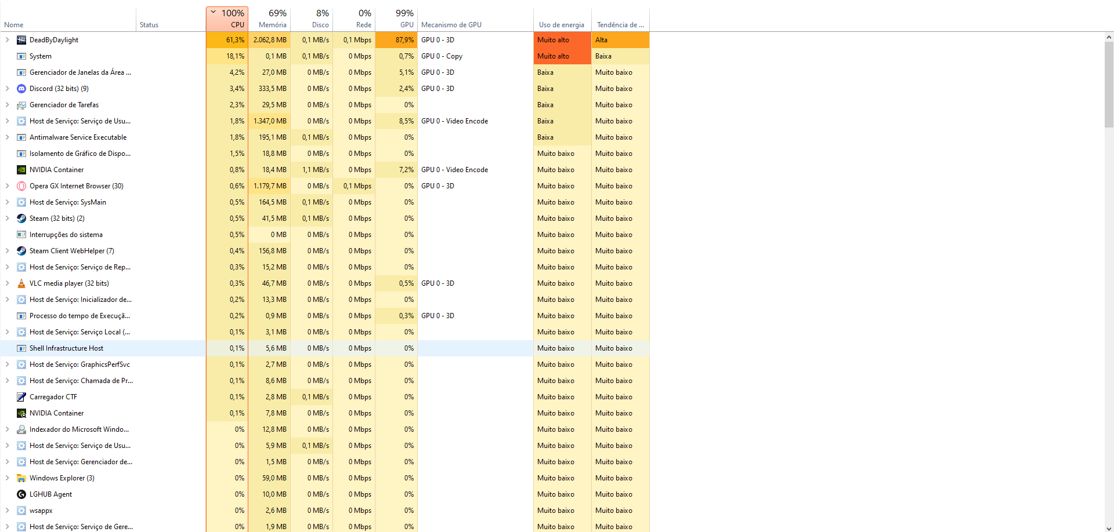Expand the Steam Client WebHelper group

(x=7, y=251)
